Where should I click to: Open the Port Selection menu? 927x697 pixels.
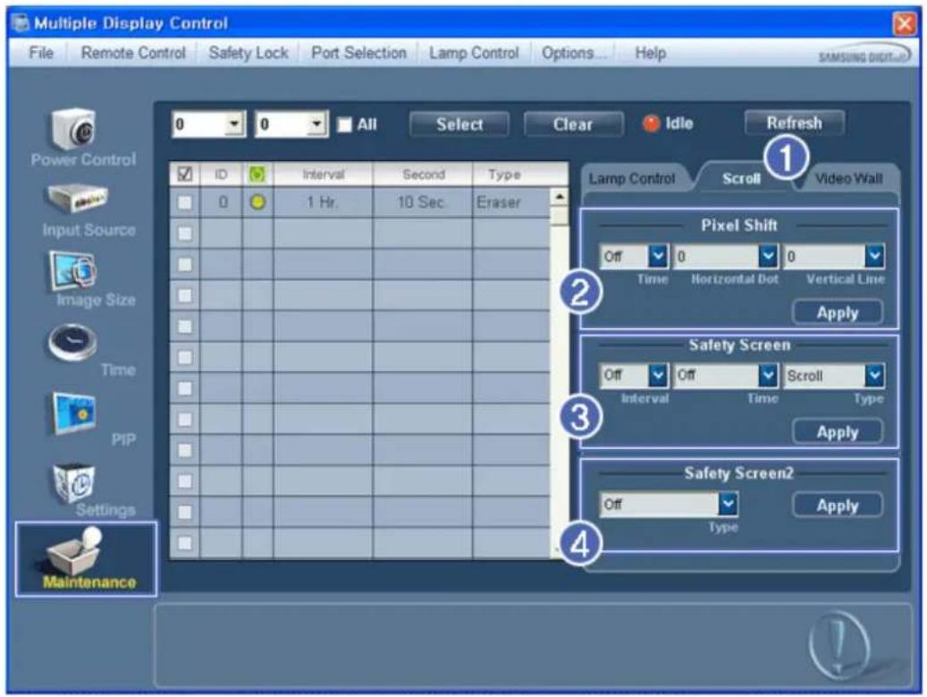pyautogui.click(x=358, y=53)
